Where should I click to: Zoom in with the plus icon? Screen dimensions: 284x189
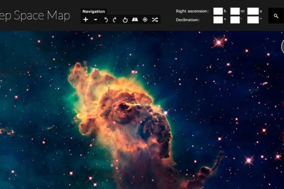click(86, 19)
